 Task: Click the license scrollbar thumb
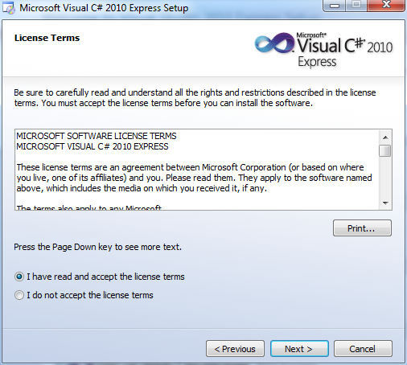coord(385,150)
